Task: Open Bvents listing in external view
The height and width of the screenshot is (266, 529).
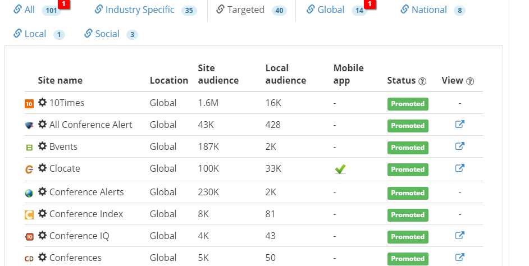Action: pos(460,146)
